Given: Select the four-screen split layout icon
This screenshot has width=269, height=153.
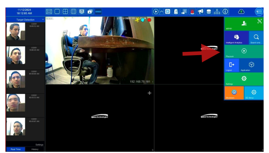Looking at the screenshot, I should (65, 12).
